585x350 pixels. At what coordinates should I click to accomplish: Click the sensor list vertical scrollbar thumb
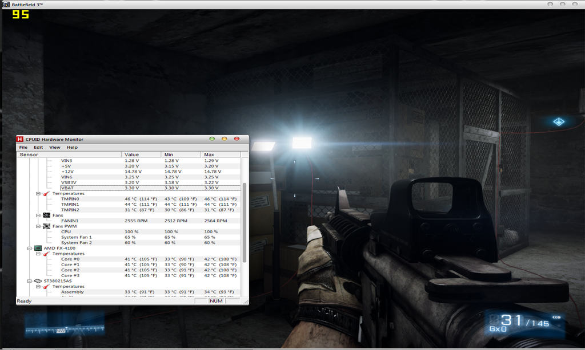tap(245, 222)
